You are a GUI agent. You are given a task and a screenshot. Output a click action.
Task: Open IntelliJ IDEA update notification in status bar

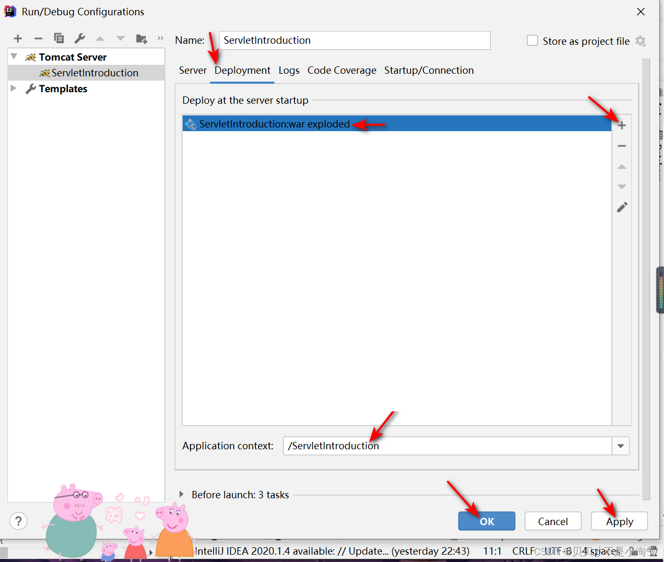332,551
